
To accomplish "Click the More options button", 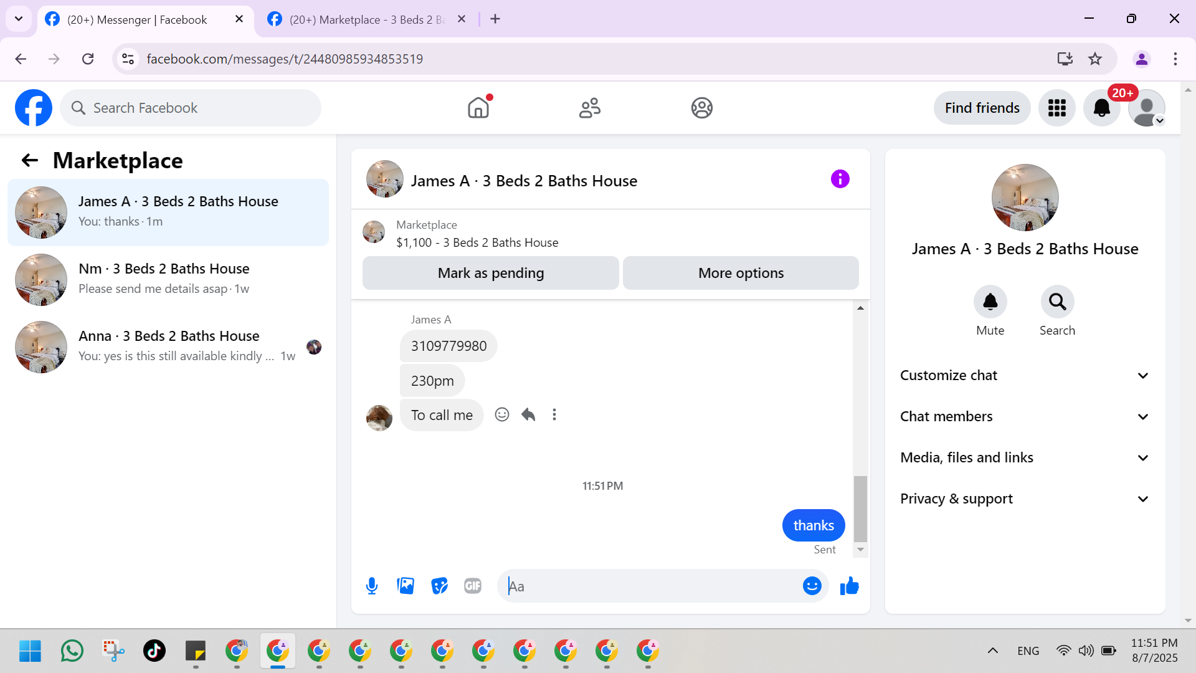I will click(x=741, y=273).
